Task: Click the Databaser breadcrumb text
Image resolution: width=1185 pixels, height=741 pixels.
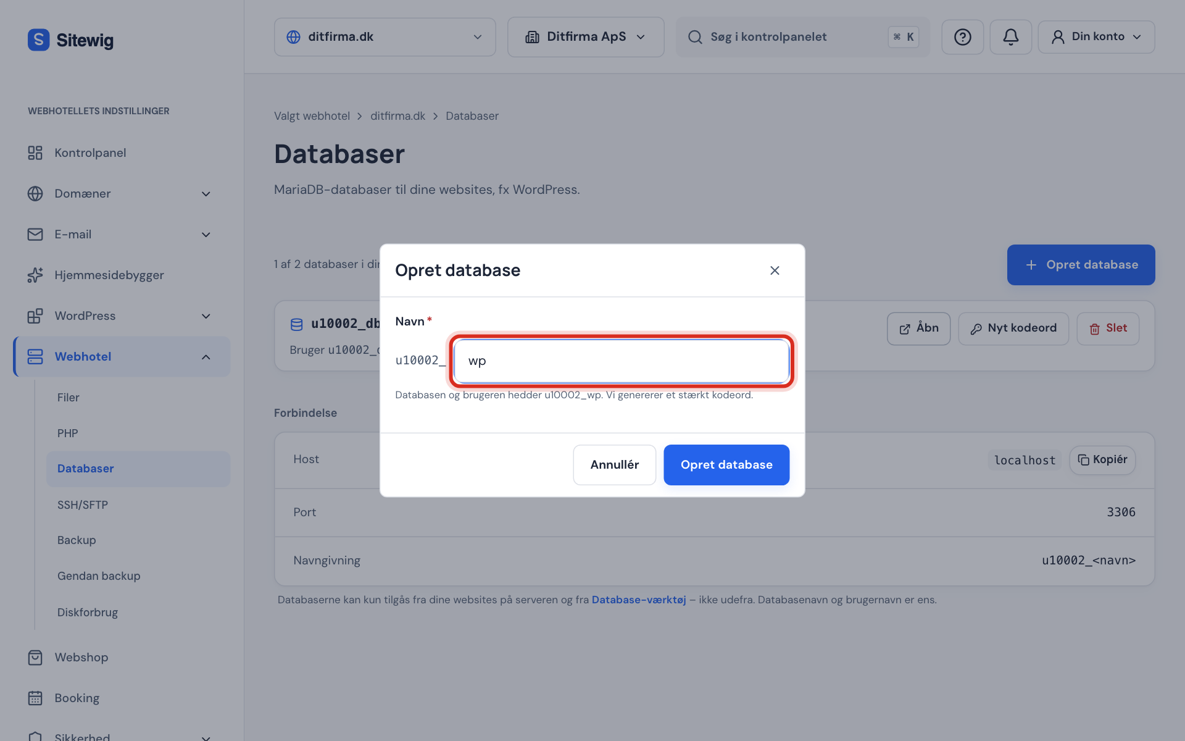Action: pyautogui.click(x=472, y=116)
